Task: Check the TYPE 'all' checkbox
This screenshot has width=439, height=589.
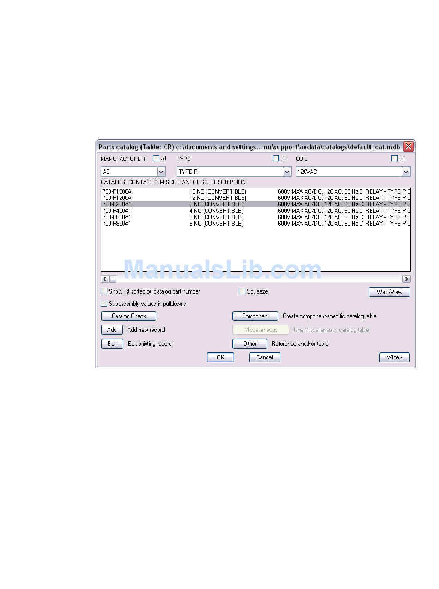Action: click(x=276, y=159)
